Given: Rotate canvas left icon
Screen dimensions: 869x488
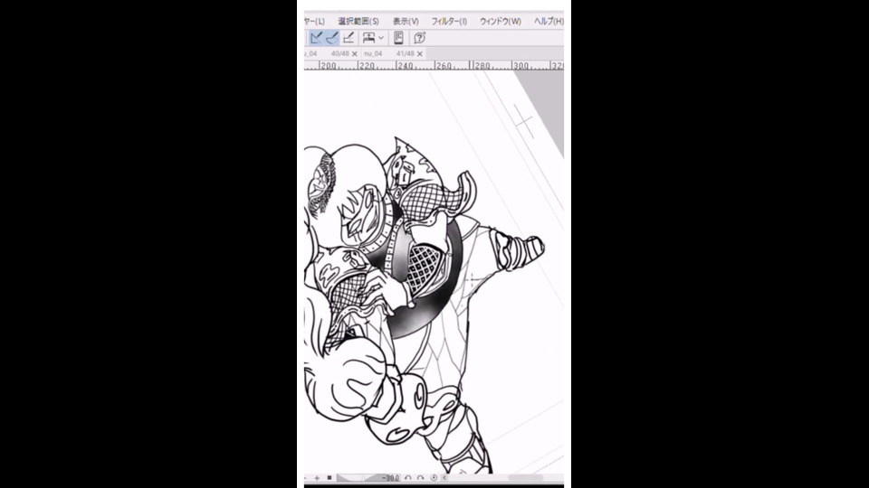Looking at the screenshot, I should (x=408, y=477).
